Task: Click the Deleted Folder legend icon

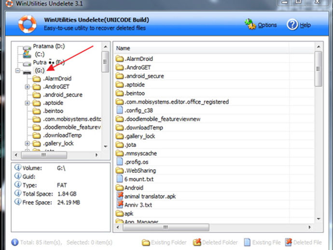Action: pyautogui.click(x=197, y=242)
